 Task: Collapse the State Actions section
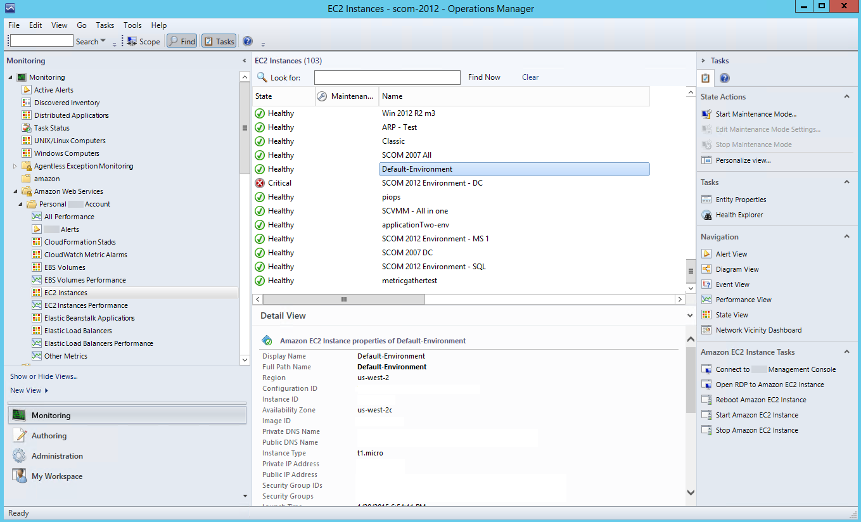pos(846,97)
